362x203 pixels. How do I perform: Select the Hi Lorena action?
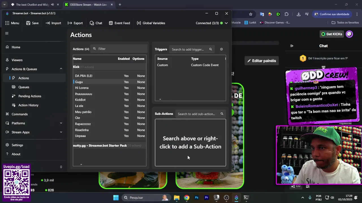tap(109, 88)
